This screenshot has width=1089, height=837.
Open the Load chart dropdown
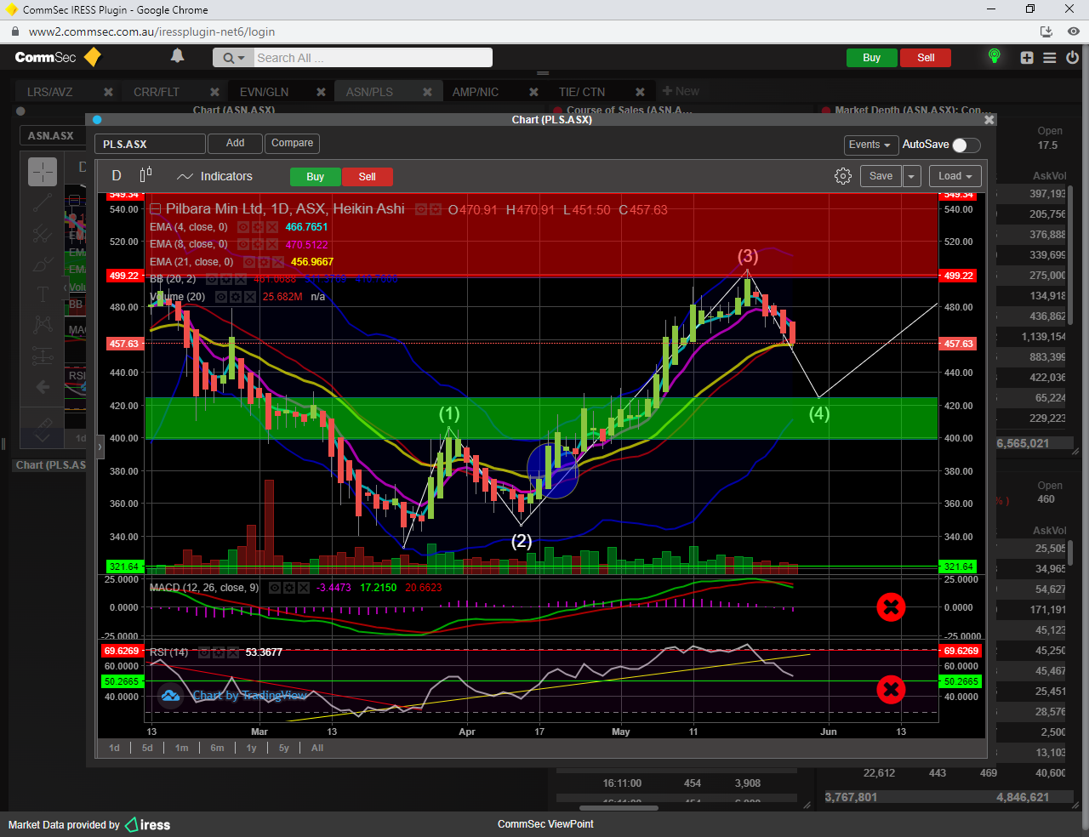point(955,176)
